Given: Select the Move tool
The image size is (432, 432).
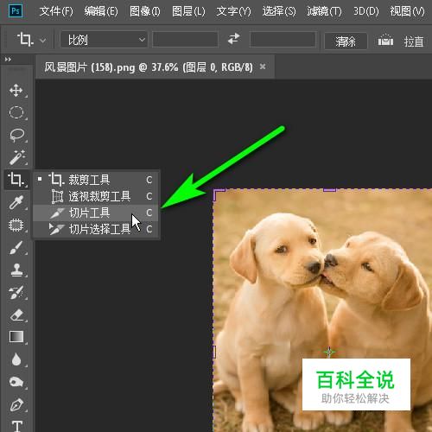Looking at the screenshot, I should click(16, 91).
